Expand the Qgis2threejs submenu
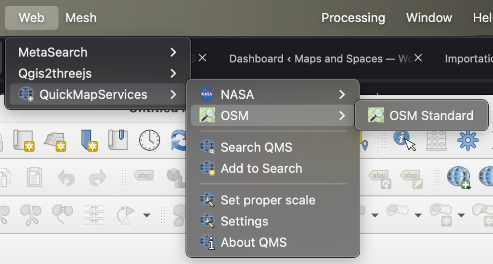The image size is (493, 264). [97, 73]
